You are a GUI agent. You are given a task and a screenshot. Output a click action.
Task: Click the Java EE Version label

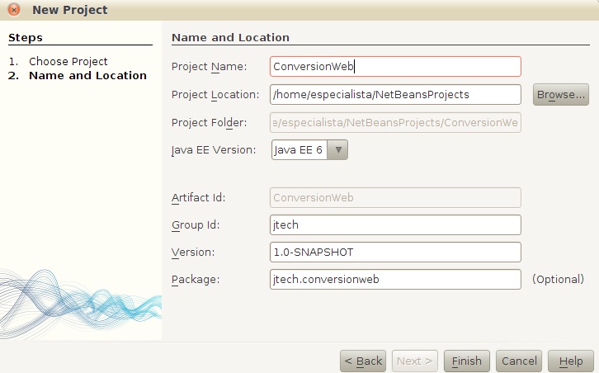[214, 150]
